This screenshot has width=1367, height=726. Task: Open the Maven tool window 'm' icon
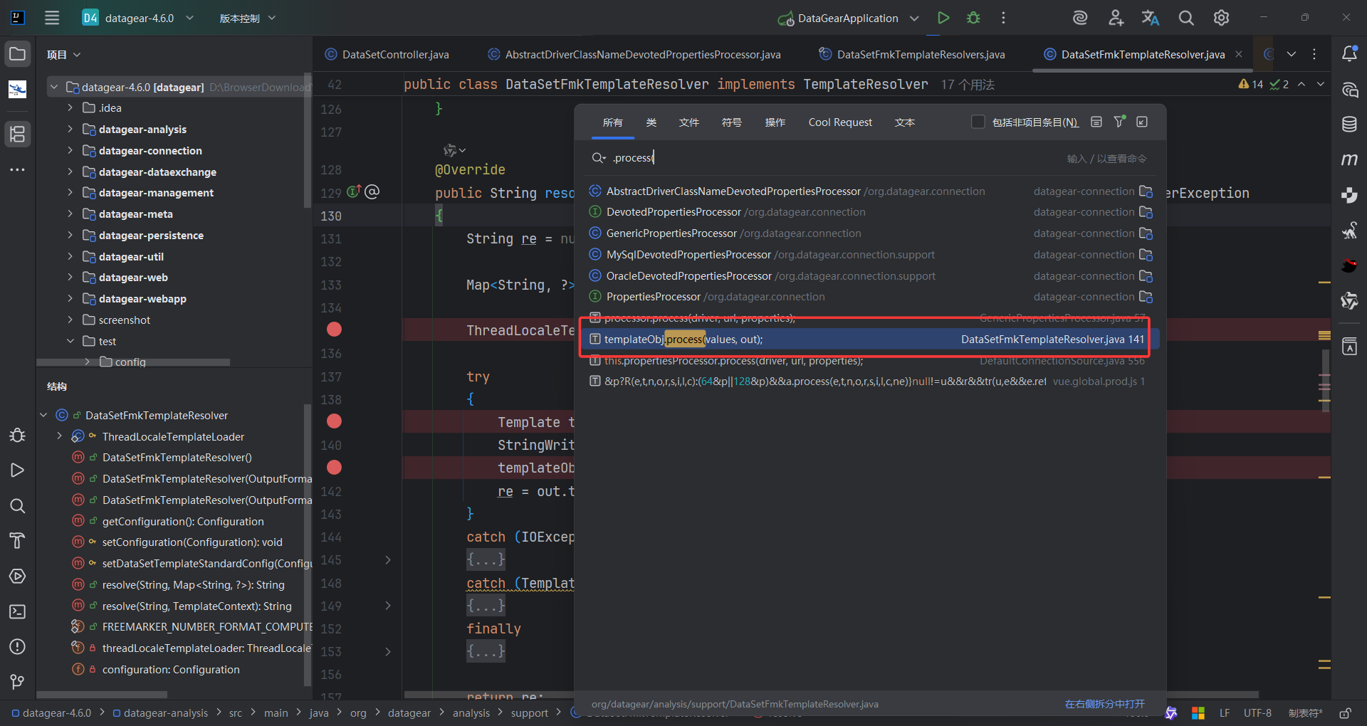pos(1349,159)
